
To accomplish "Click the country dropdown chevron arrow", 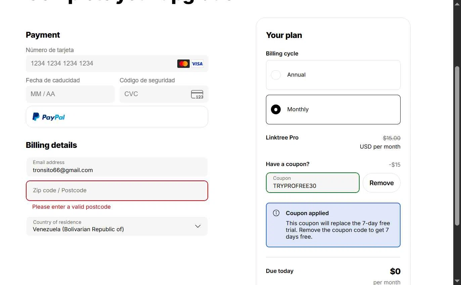I will tap(198, 226).
